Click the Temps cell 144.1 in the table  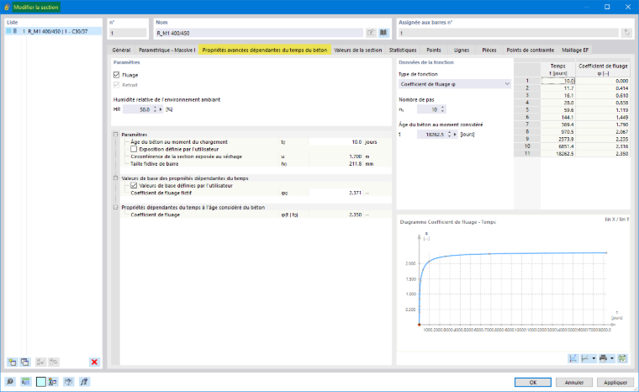[x=558, y=117]
